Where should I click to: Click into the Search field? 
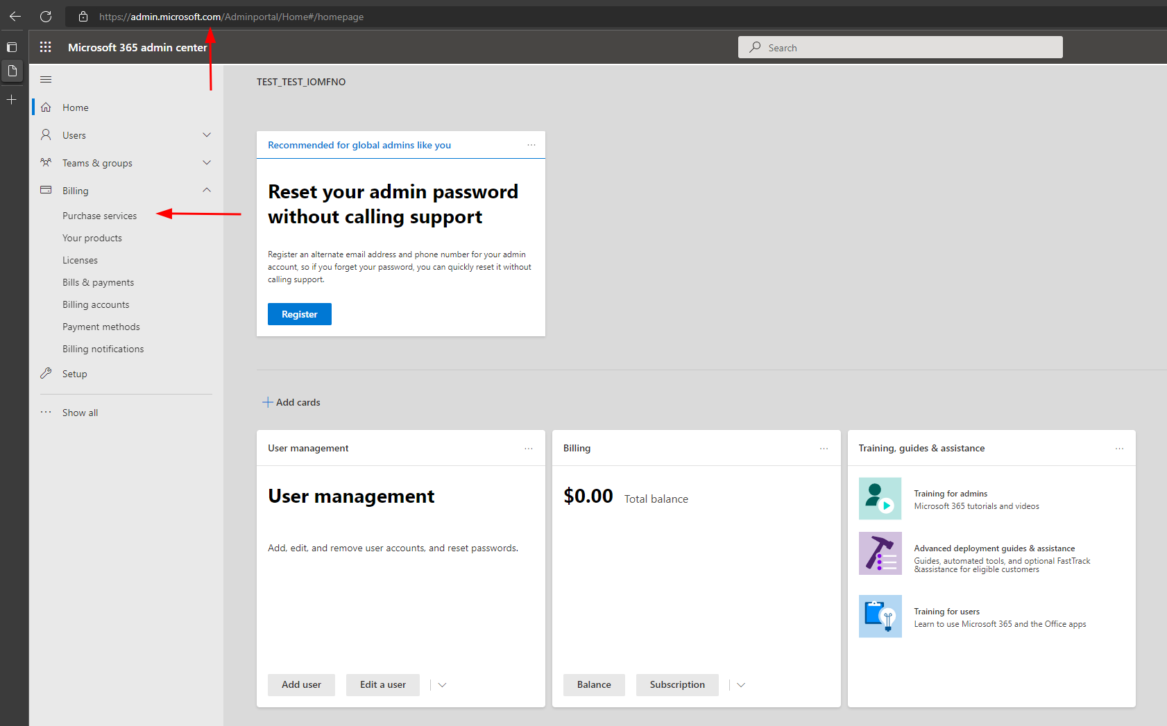coord(901,47)
